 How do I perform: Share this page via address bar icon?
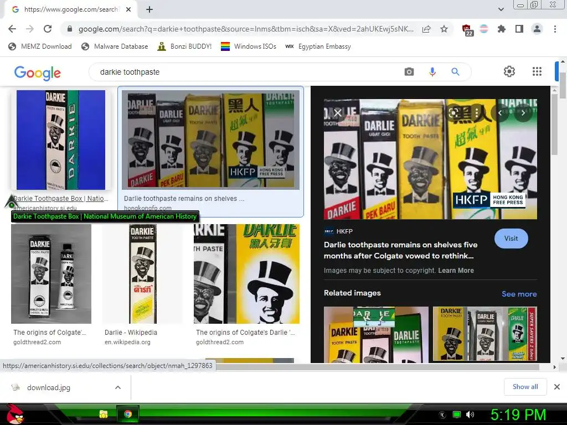pyautogui.click(x=426, y=29)
